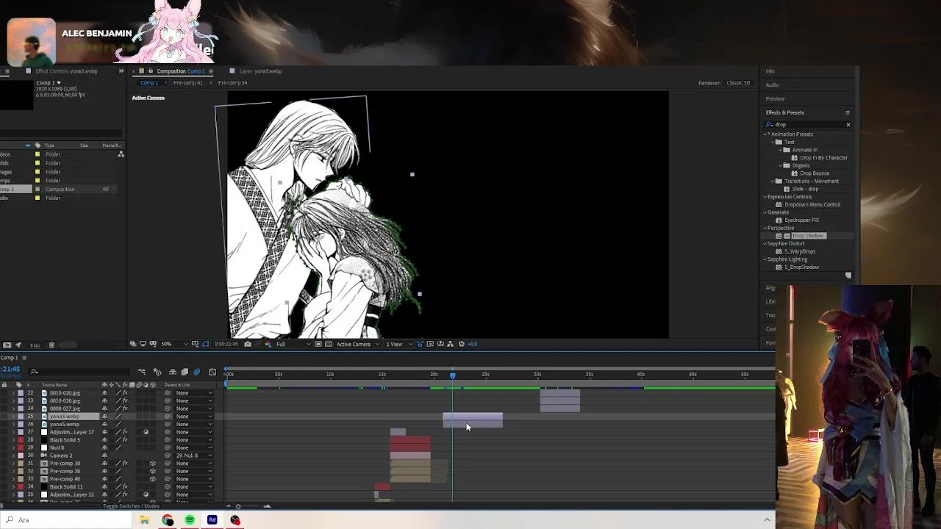Clear the drop search in Effects & Presets
Viewport: 941px width, 529px height.
click(848, 125)
